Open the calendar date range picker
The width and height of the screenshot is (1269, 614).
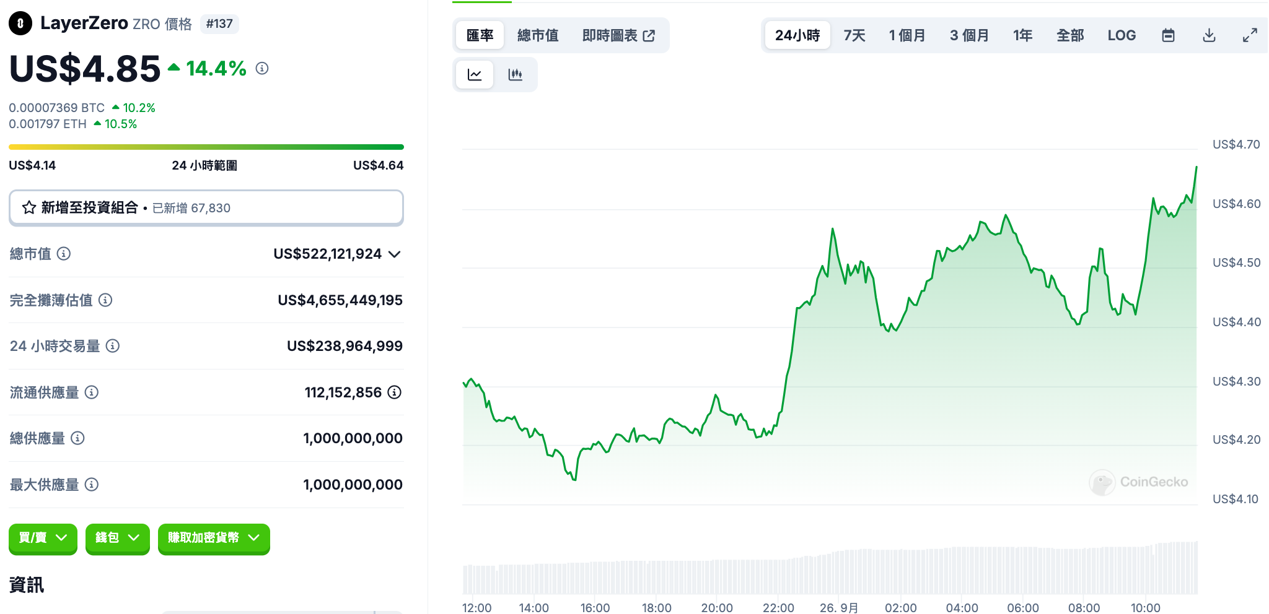point(1168,35)
